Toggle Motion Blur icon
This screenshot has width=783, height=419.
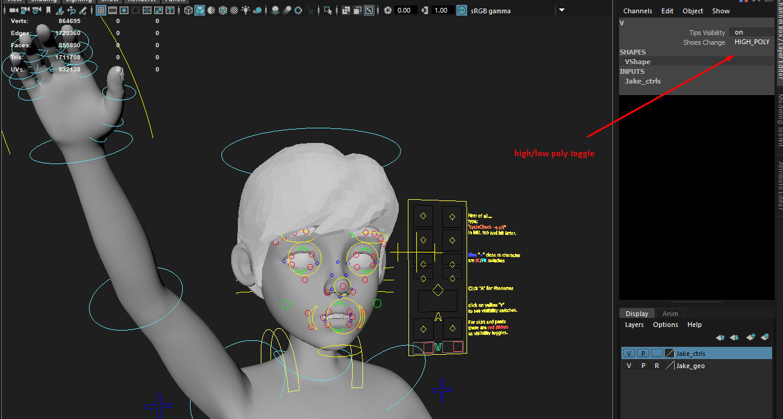pos(287,10)
